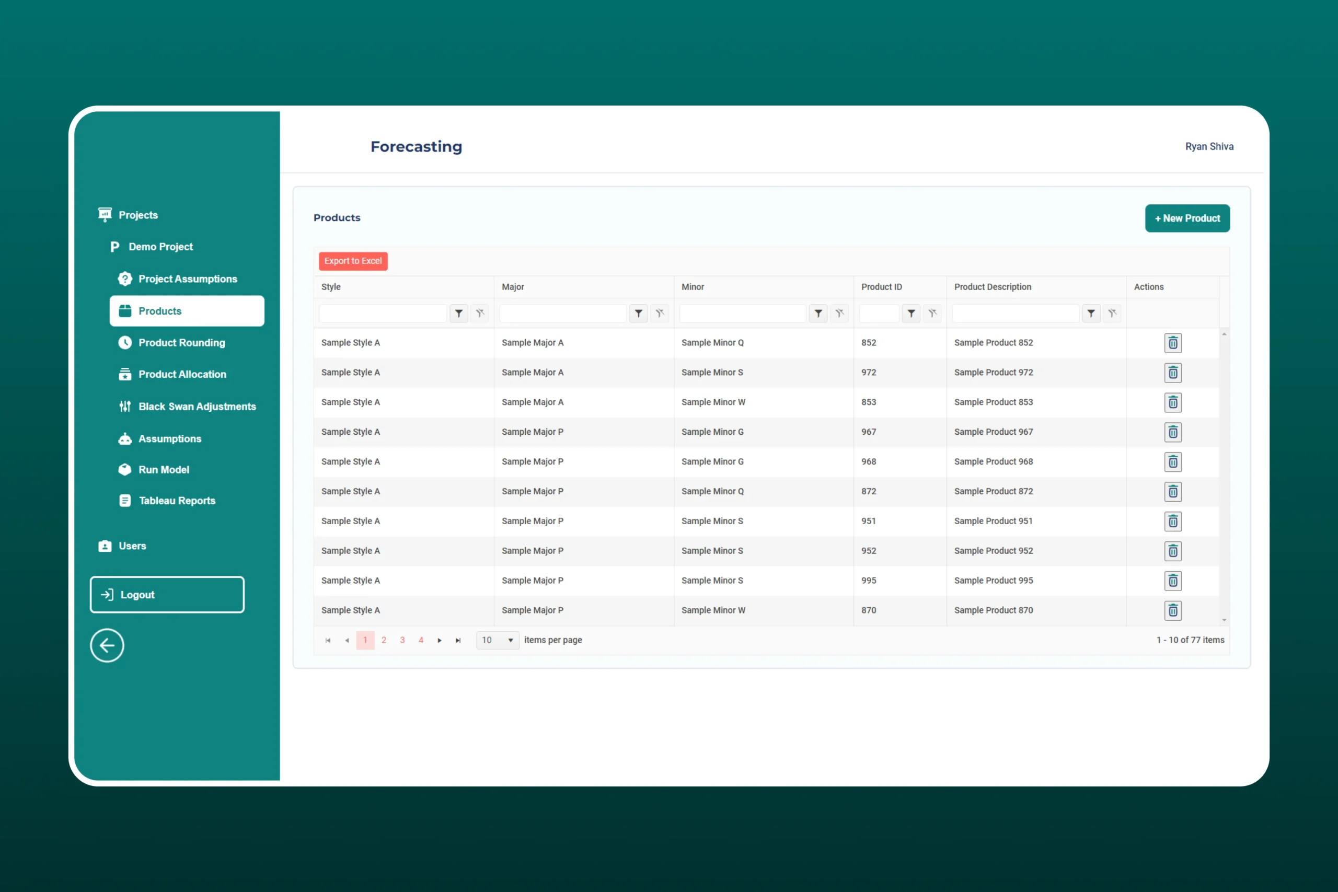This screenshot has width=1338, height=892.
Task: Click filter icon for Product ID column
Action: pyautogui.click(x=911, y=314)
